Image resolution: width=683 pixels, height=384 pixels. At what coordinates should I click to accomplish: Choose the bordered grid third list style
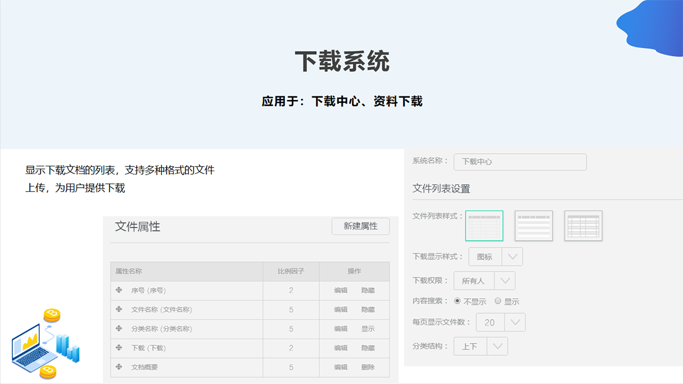pyautogui.click(x=583, y=226)
